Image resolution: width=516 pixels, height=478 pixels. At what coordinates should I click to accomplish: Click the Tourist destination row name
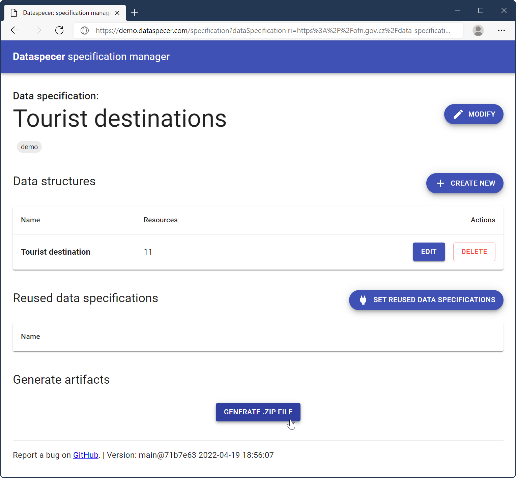coord(56,252)
